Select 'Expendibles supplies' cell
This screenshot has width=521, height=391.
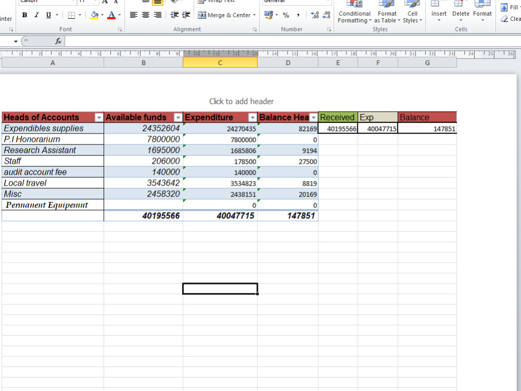[53, 128]
